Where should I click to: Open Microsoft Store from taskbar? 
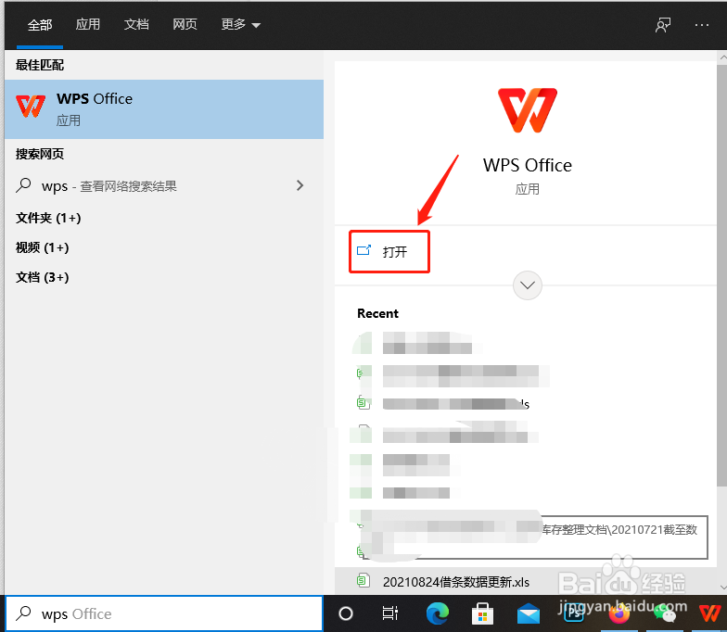(482, 613)
